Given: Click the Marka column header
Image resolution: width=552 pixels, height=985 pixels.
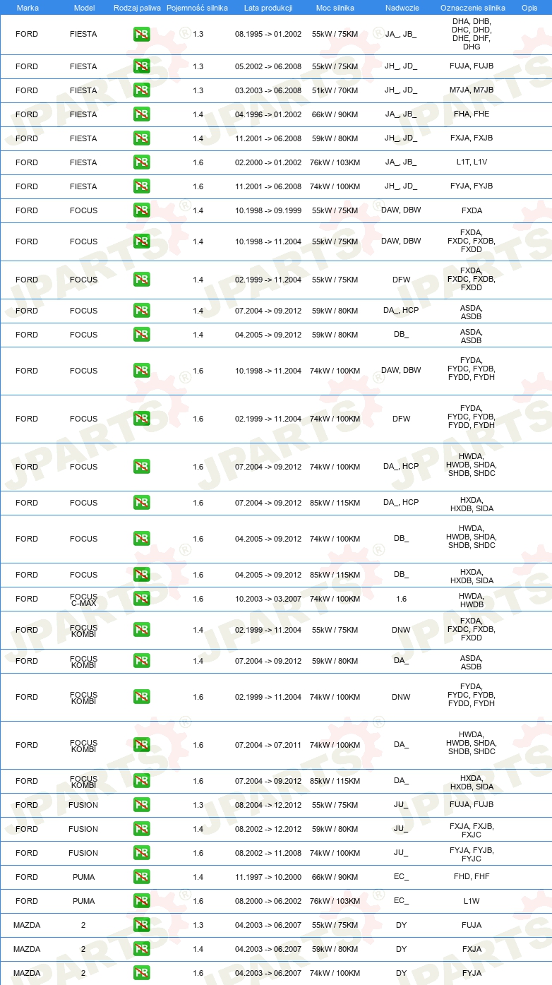Looking at the screenshot, I should pyautogui.click(x=28, y=8).
